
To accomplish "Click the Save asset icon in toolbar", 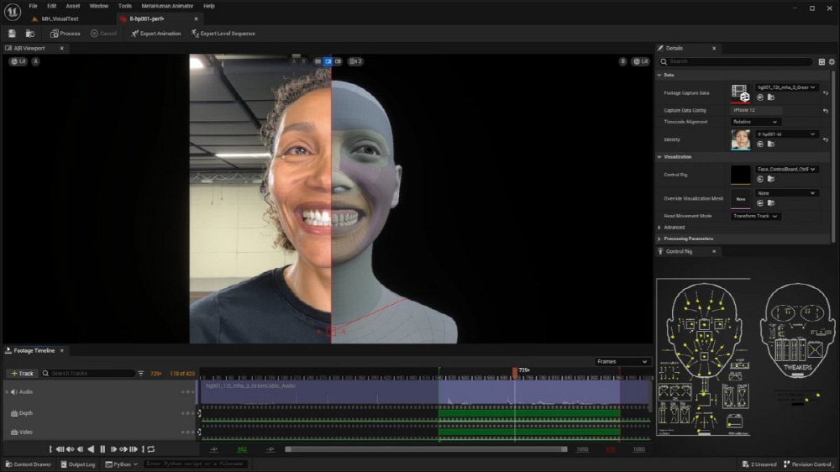I will pyautogui.click(x=12, y=34).
